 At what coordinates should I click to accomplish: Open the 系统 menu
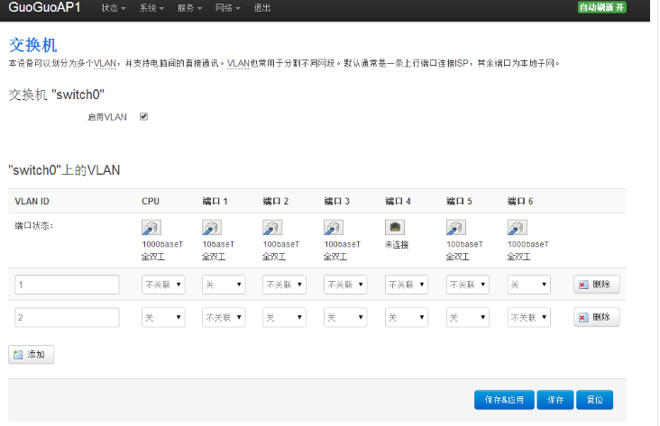click(151, 8)
